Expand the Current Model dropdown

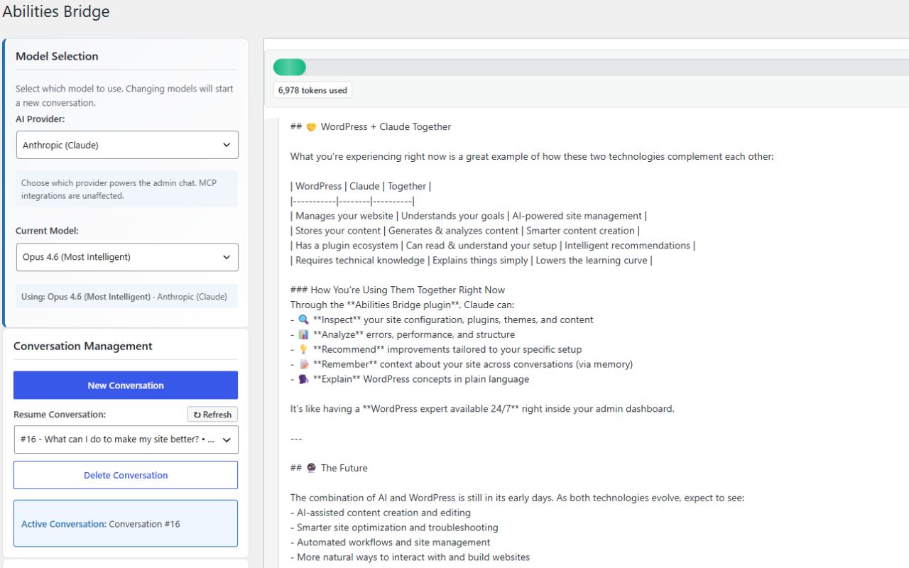point(127,257)
